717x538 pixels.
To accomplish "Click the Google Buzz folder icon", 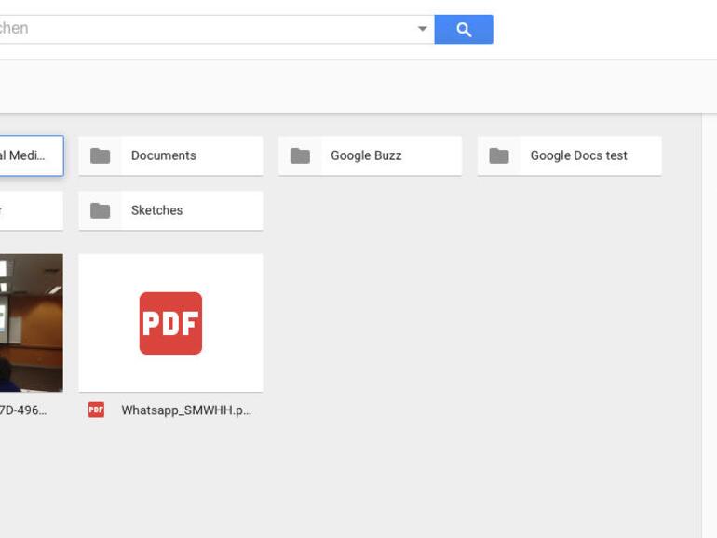I will [x=300, y=155].
